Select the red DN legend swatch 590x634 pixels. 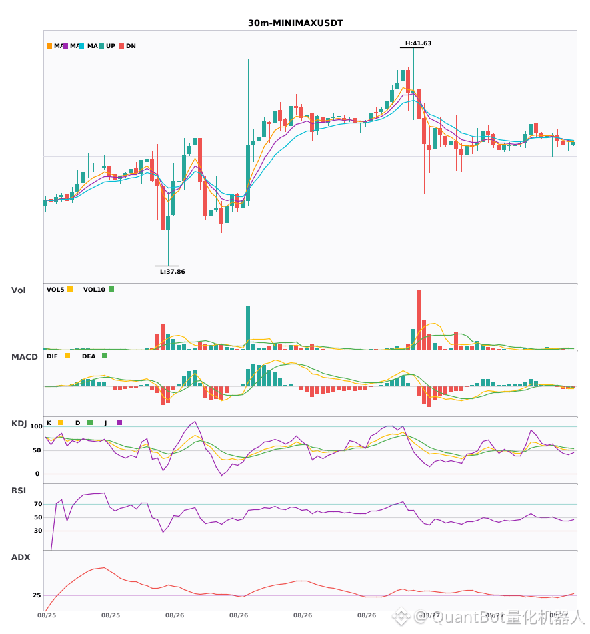click(121, 46)
